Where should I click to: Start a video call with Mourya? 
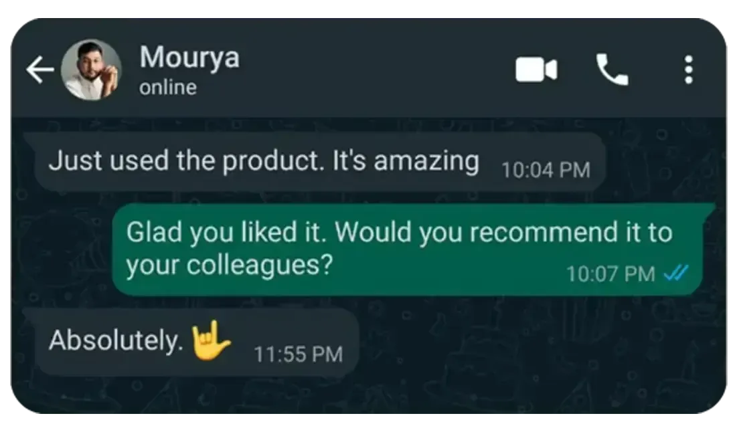tap(536, 70)
